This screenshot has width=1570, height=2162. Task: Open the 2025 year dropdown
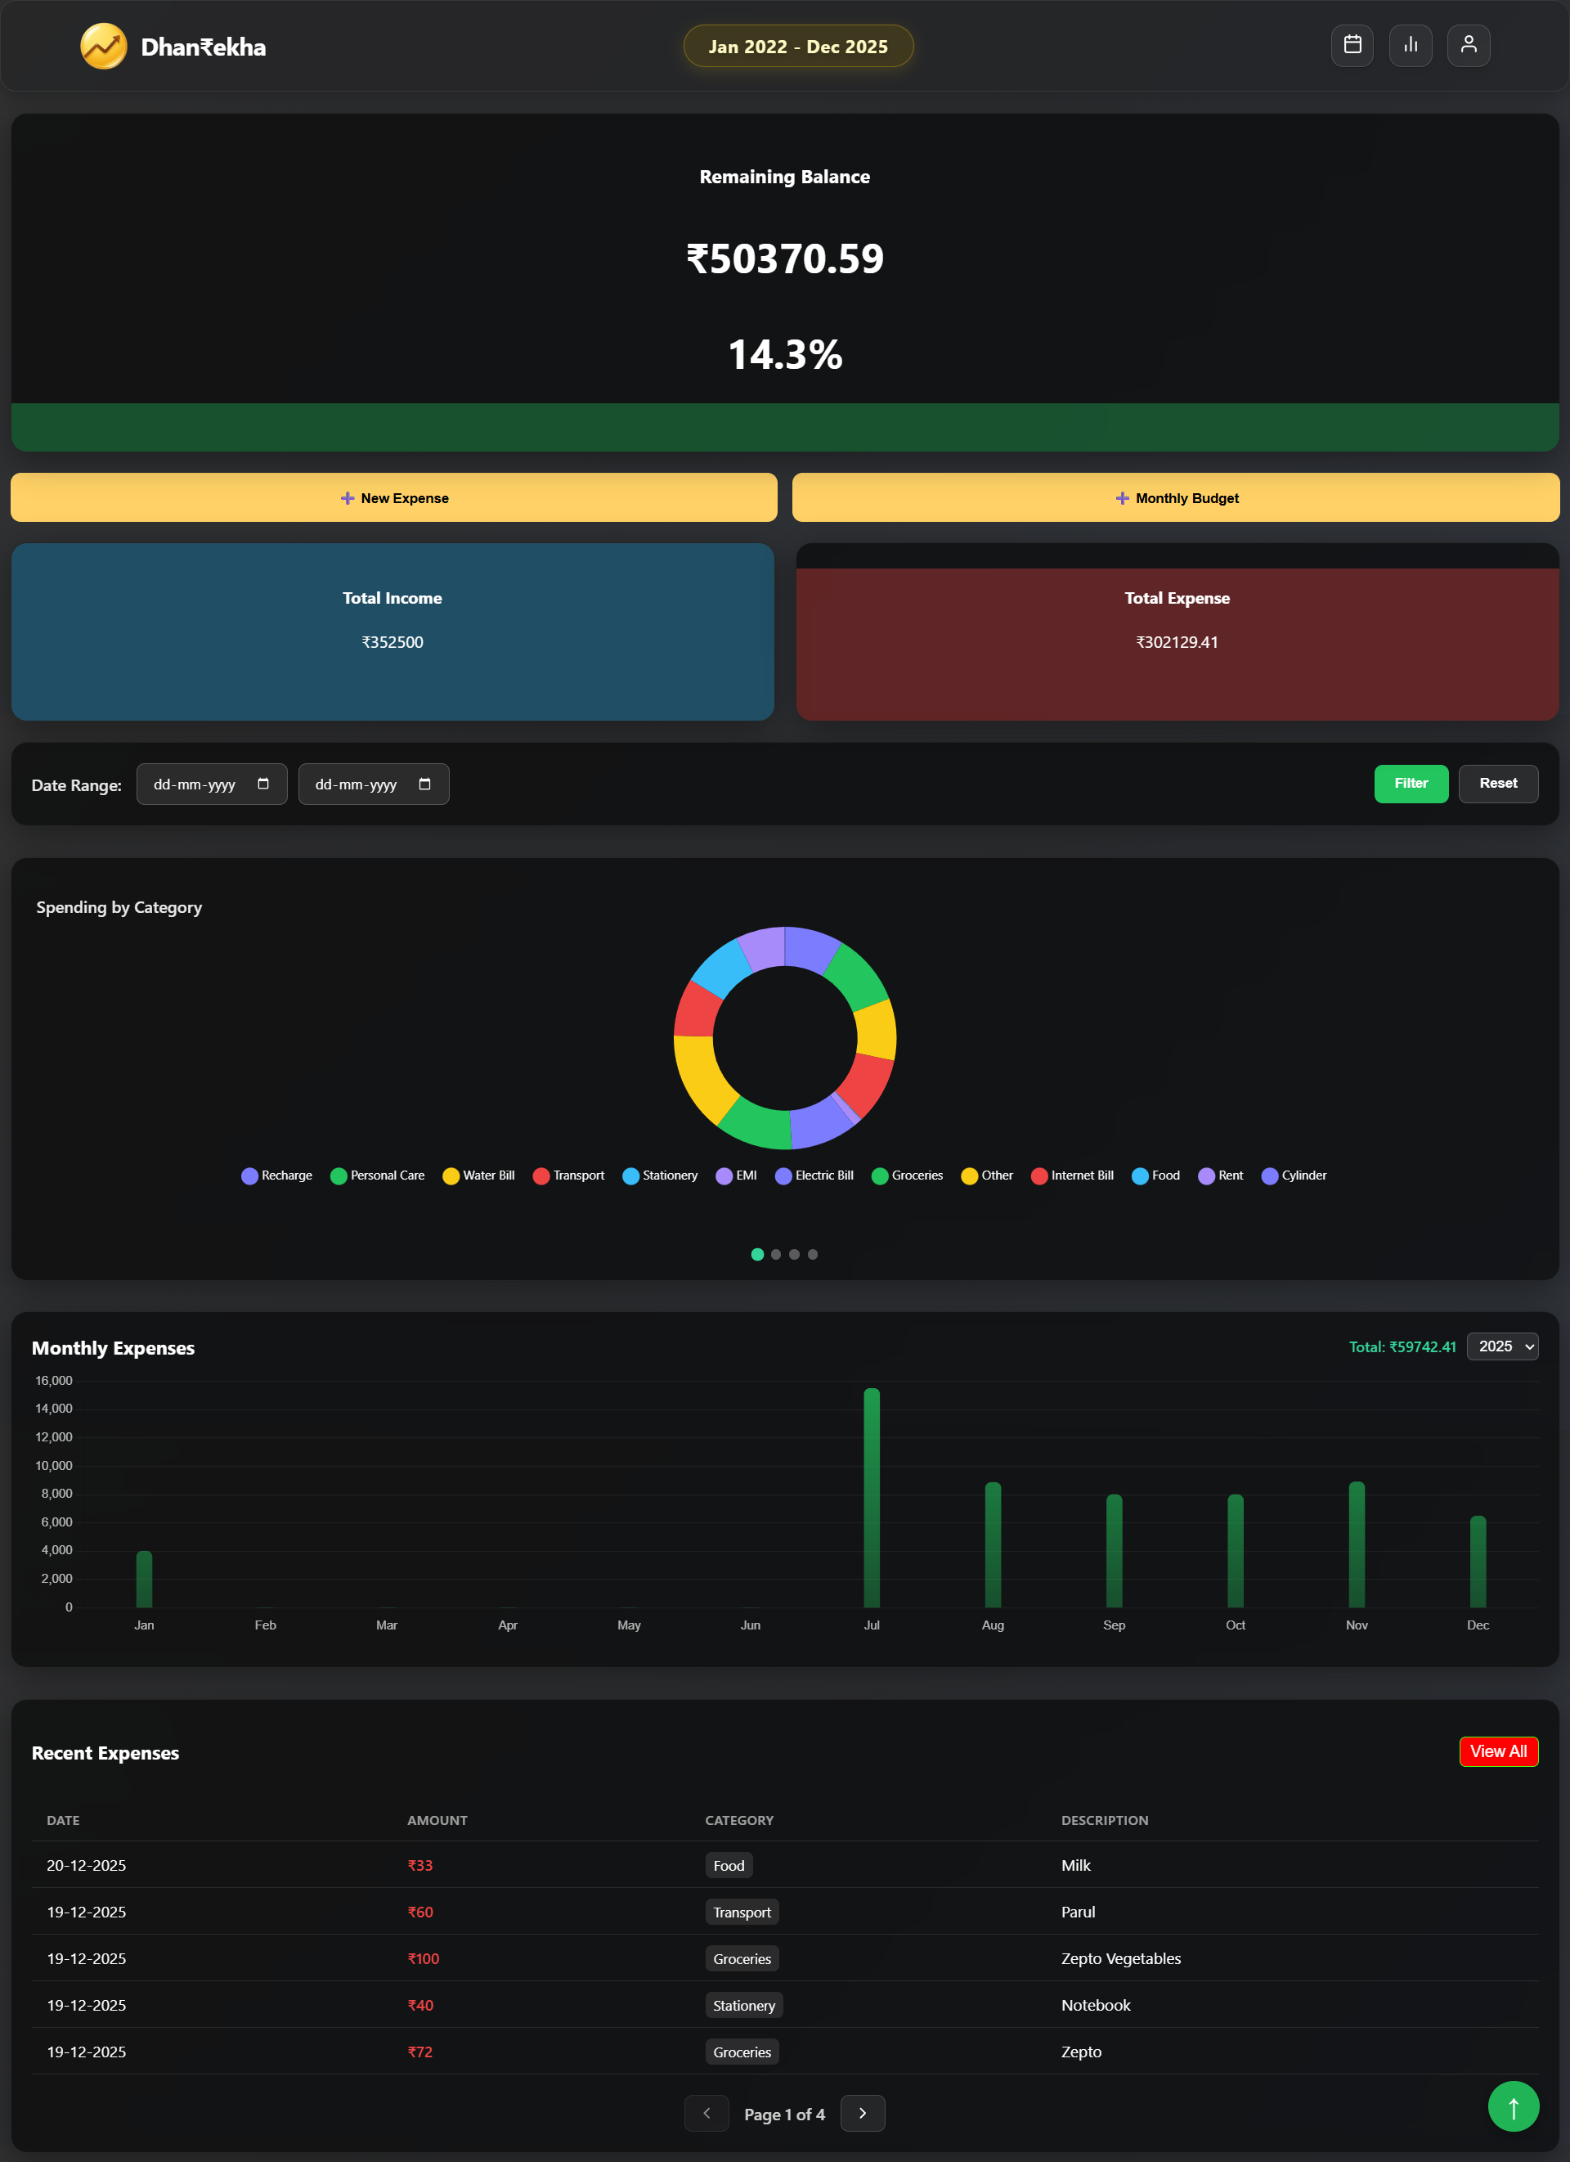1502,1346
